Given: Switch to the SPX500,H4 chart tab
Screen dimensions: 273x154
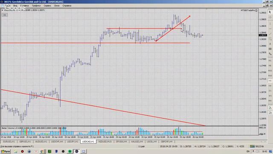Looking at the screenshot, I should 121,142.
